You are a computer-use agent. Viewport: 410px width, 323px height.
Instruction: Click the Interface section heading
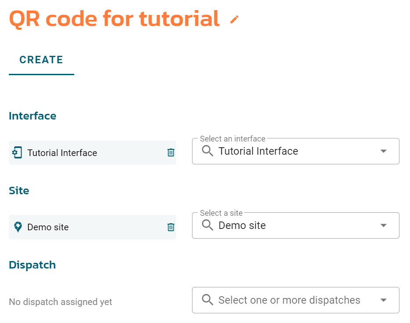click(33, 116)
